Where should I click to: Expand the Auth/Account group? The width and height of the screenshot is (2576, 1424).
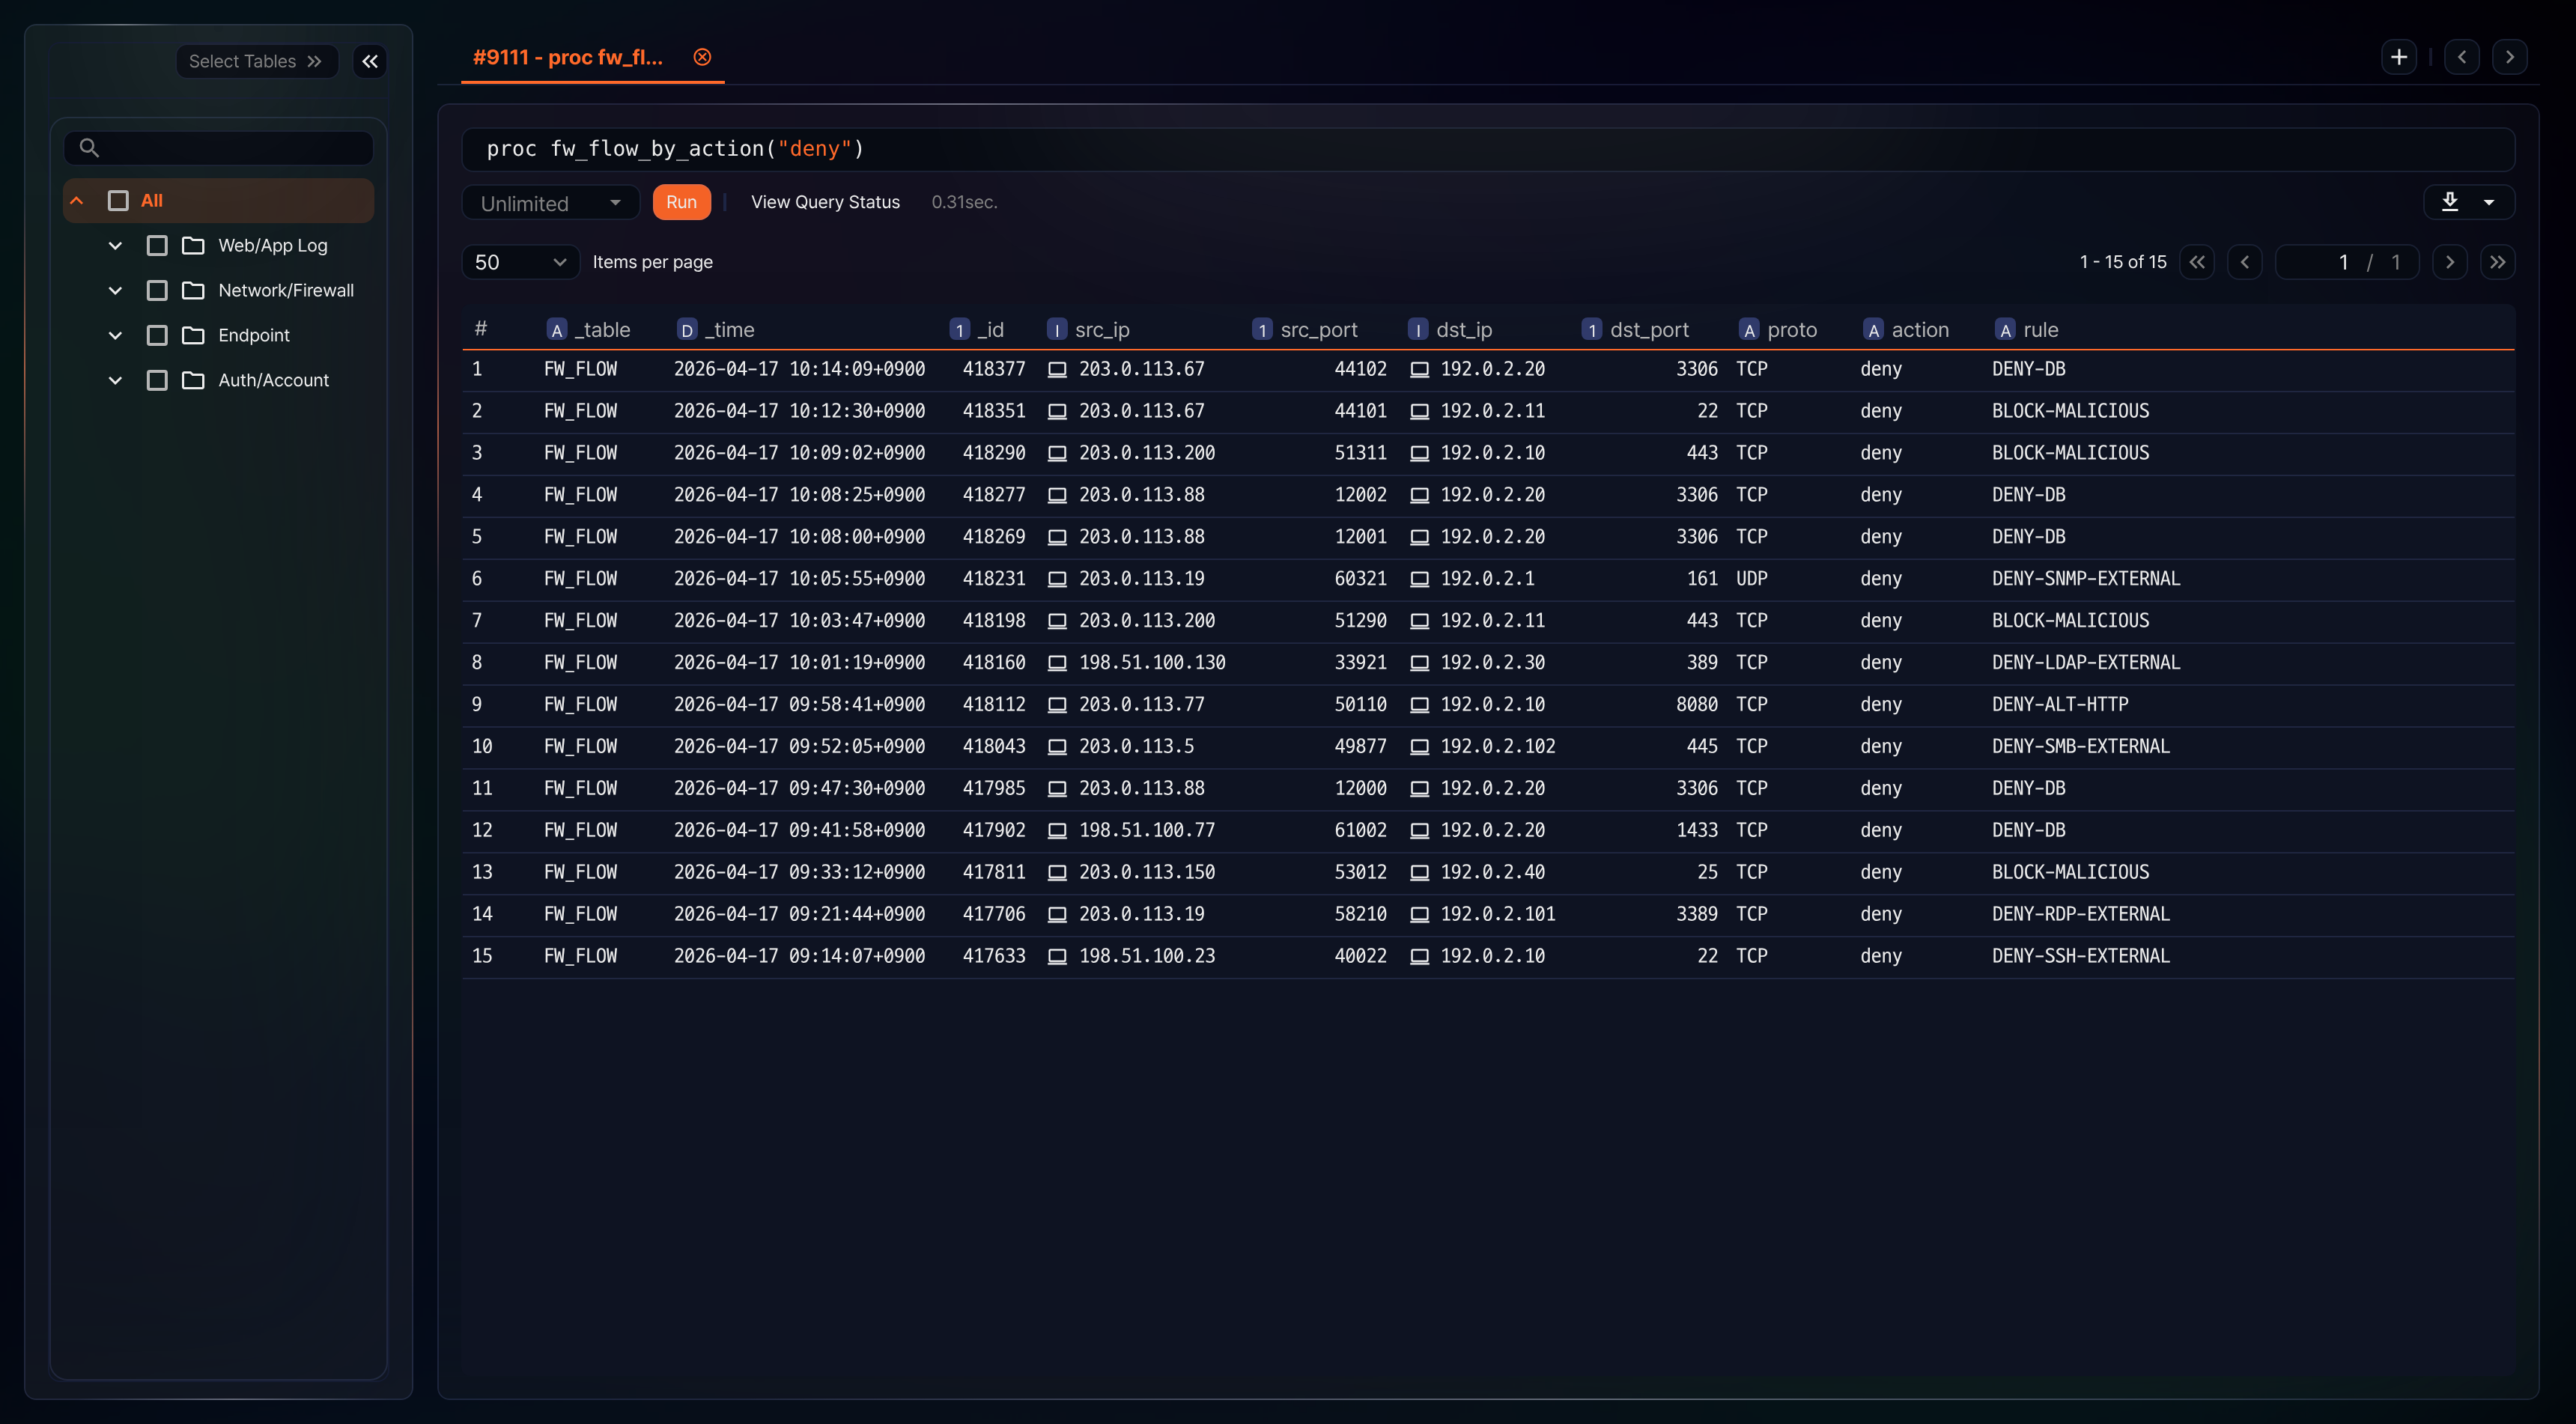click(x=115, y=380)
